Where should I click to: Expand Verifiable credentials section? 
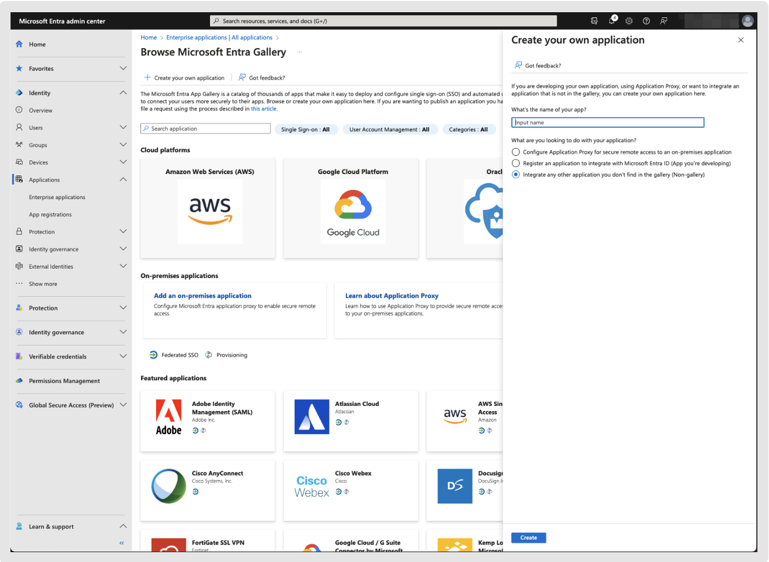click(123, 356)
